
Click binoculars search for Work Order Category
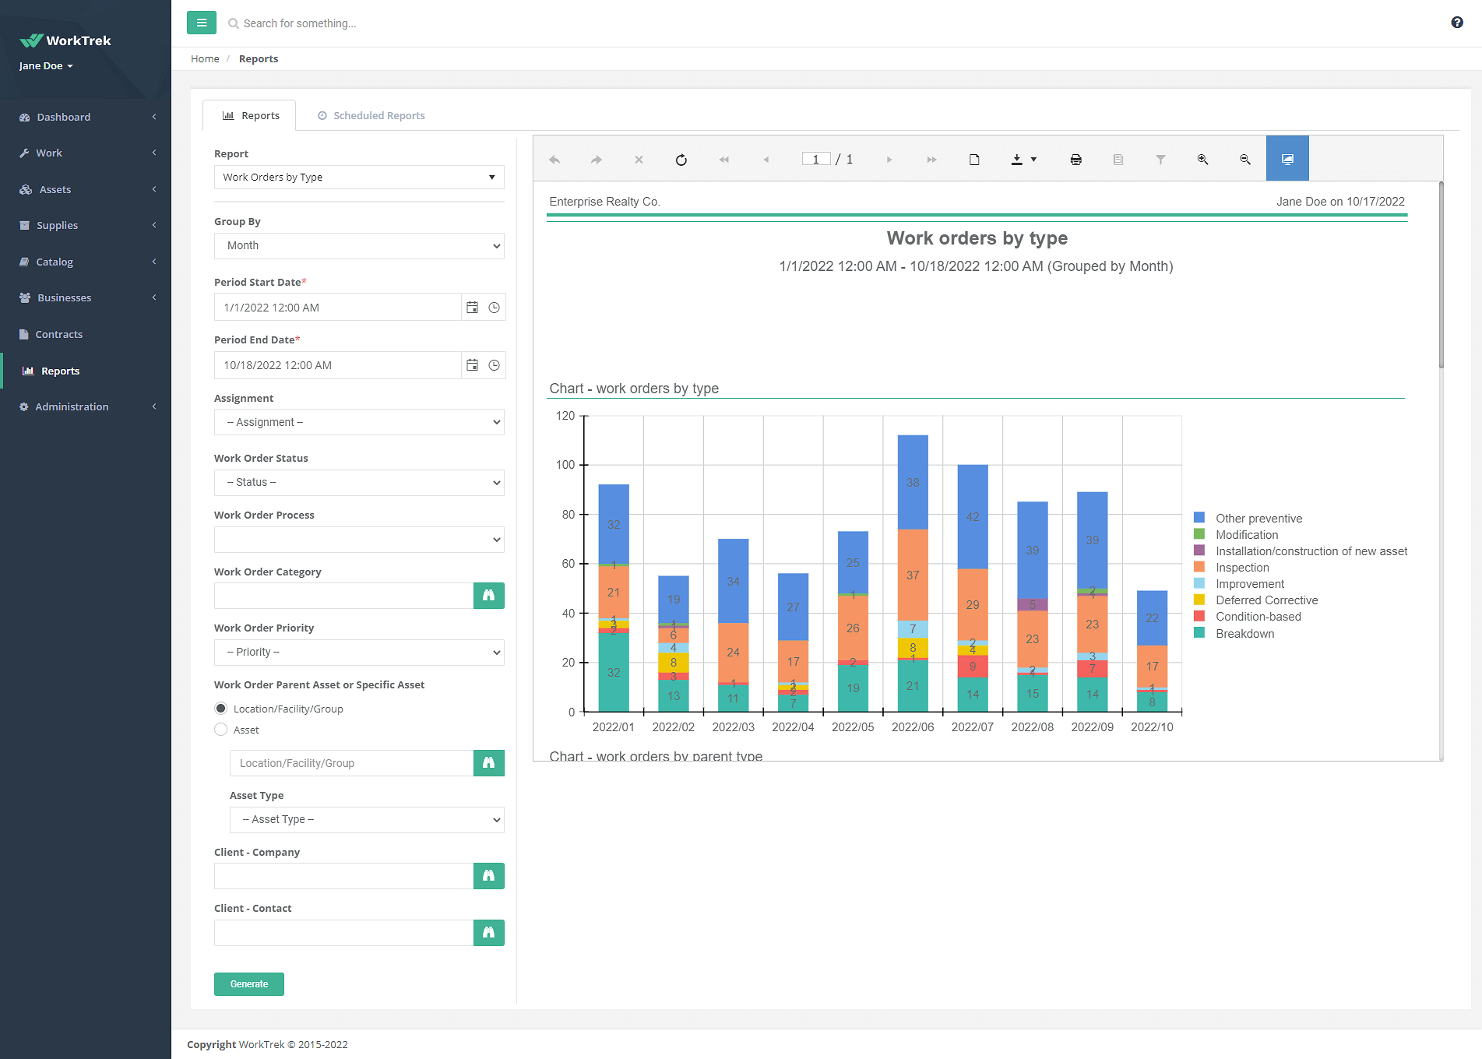tap(488, 596)
